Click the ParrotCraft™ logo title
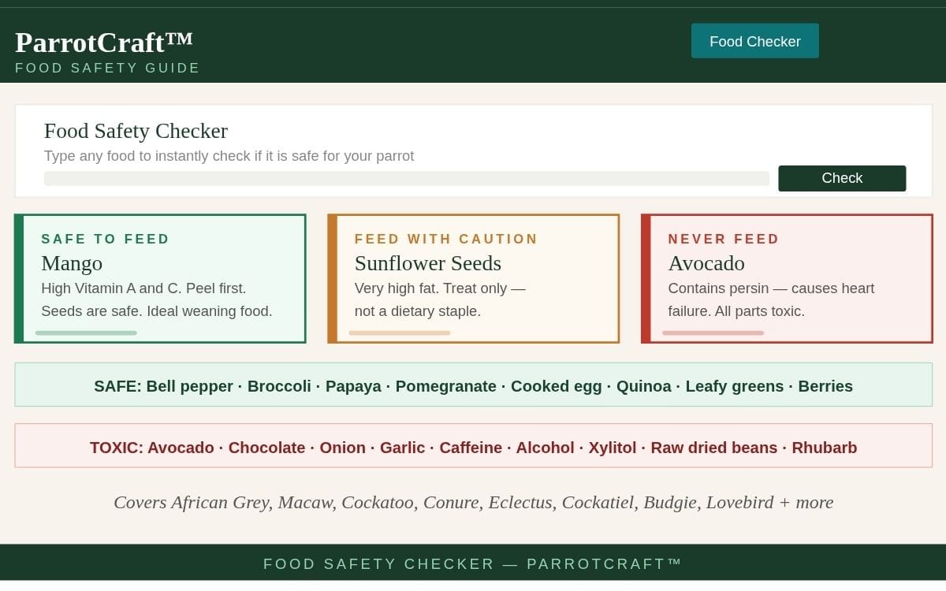This screenshot has width=946, height=591. (104, 42)
